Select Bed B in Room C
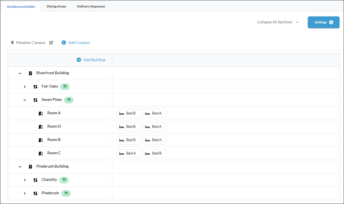This screenshot has width=344, height=204. point(154,153)
